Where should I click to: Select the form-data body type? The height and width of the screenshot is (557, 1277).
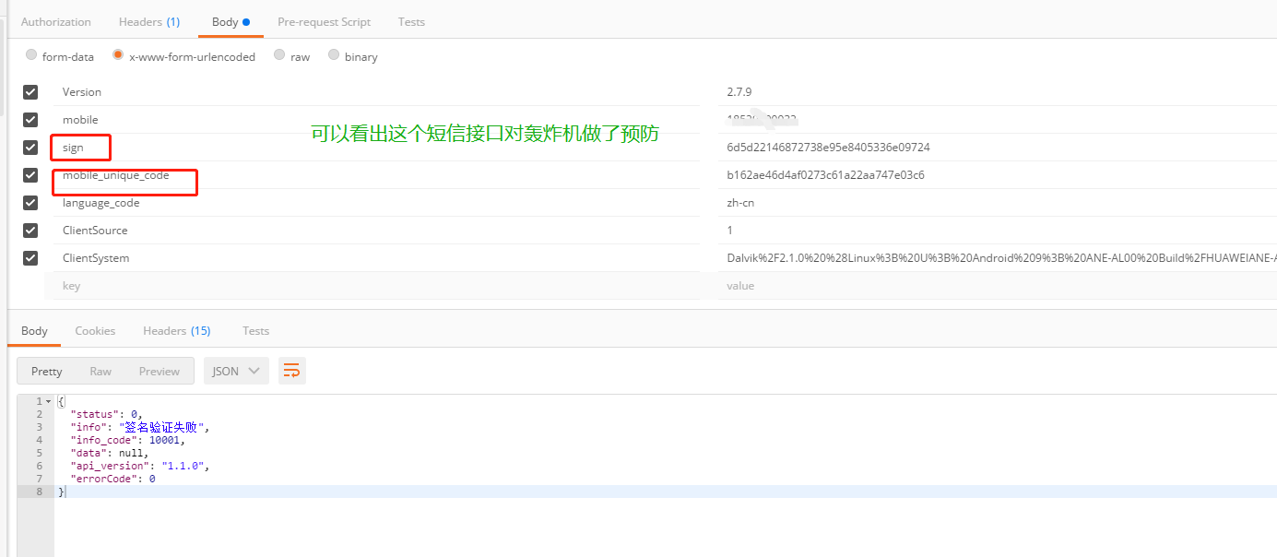30,55
